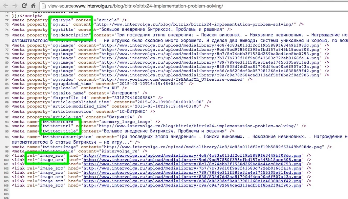Image resolution: width=348 pixels, height=199 pixels.
Task: Go back with the browser back arrow
Action: click(6, 6)
